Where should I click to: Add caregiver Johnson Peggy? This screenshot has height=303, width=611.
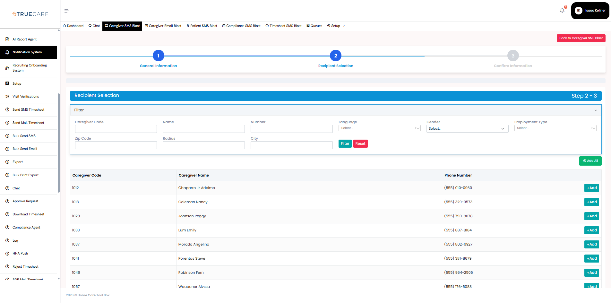592,216
